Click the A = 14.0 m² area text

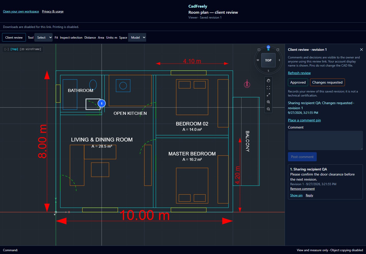tap(192, 130)
